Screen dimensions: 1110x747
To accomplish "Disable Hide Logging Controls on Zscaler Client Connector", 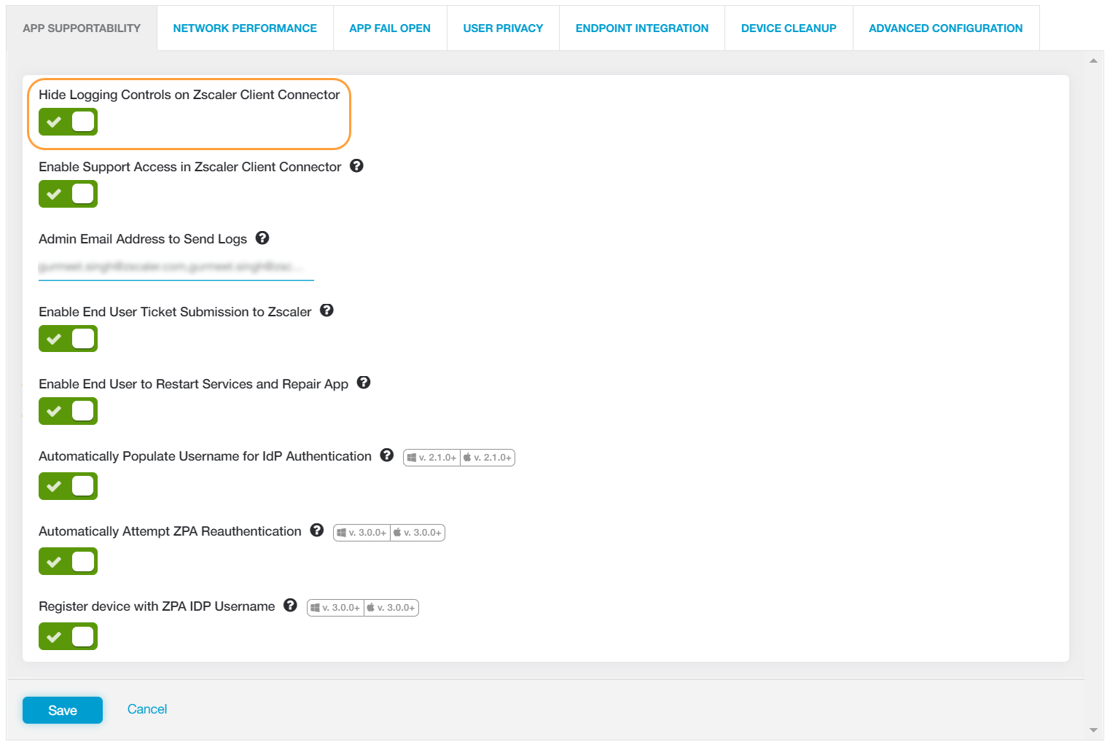I will point(68,122).
